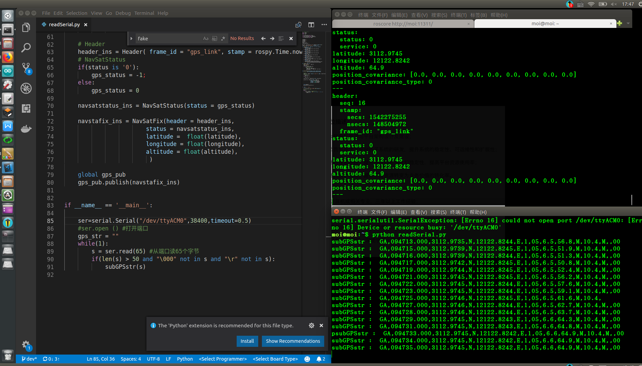
Task: Toggle Use Regular Expression in find widget
Action: 223,39
